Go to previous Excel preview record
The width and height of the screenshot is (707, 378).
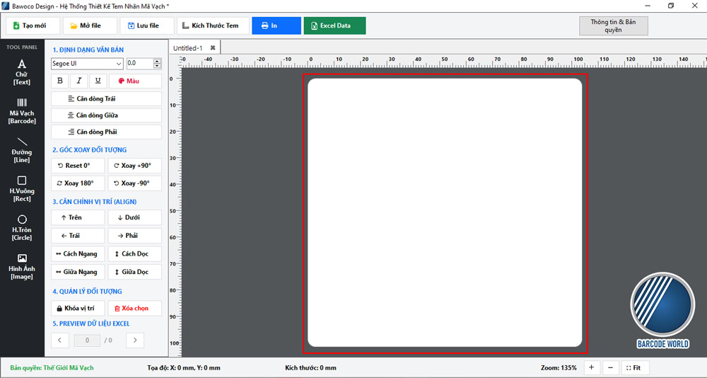(x=60, y=340)
